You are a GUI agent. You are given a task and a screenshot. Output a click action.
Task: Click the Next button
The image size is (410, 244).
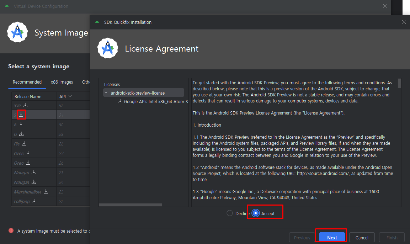(332, 238)
